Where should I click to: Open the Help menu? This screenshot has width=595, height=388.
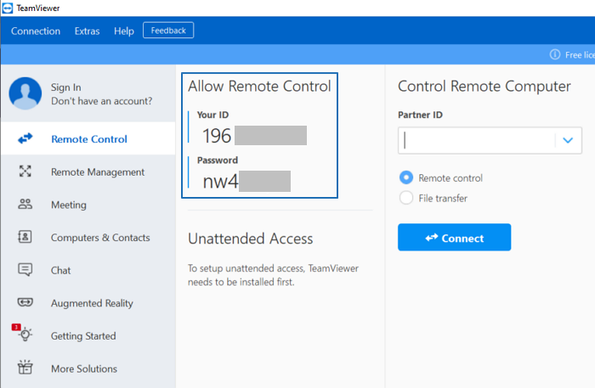point(124,31)
